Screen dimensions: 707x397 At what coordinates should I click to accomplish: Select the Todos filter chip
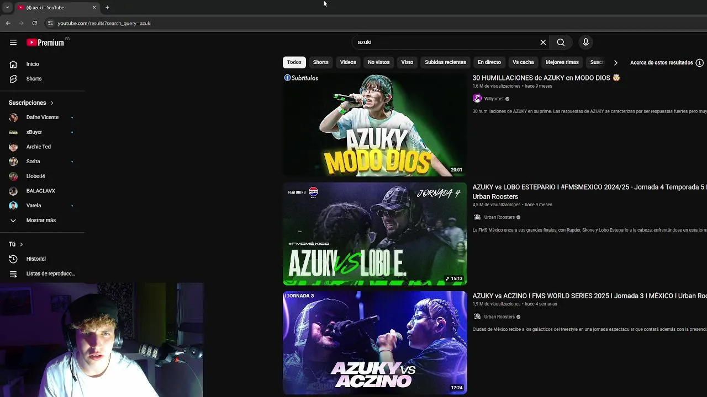(x=294, y=62)
